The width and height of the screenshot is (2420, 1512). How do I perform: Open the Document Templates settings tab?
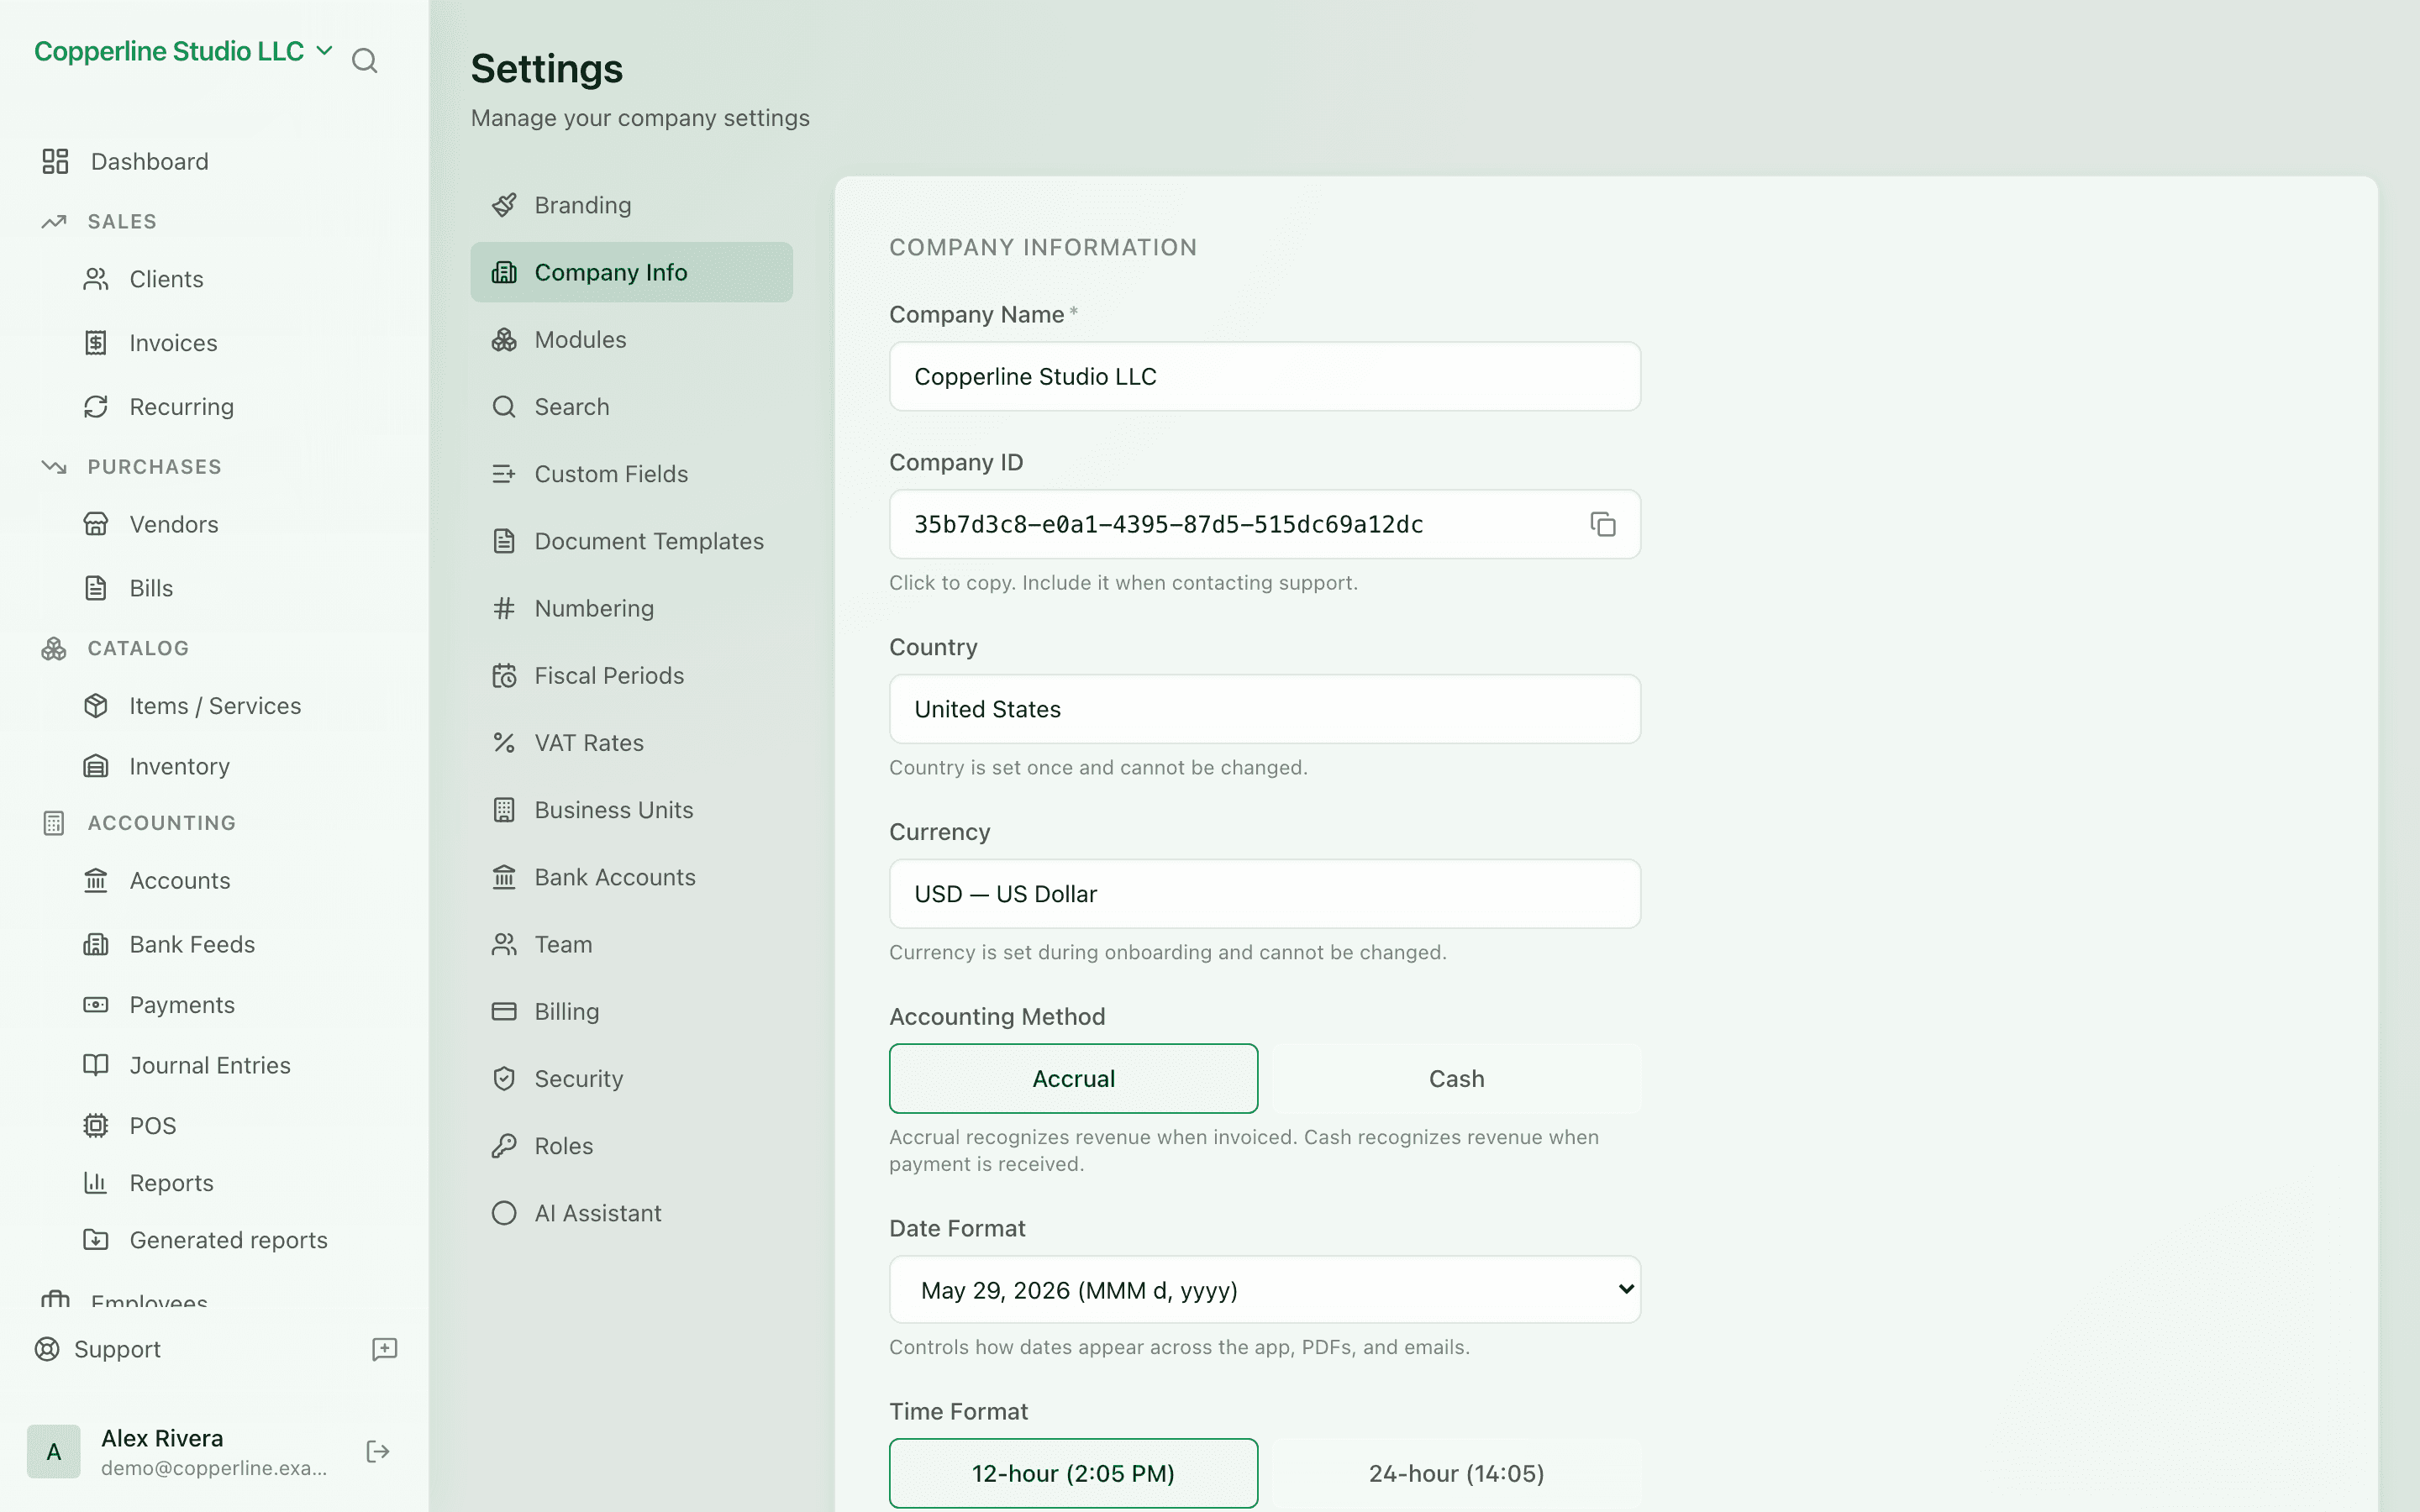click(631, 541)
